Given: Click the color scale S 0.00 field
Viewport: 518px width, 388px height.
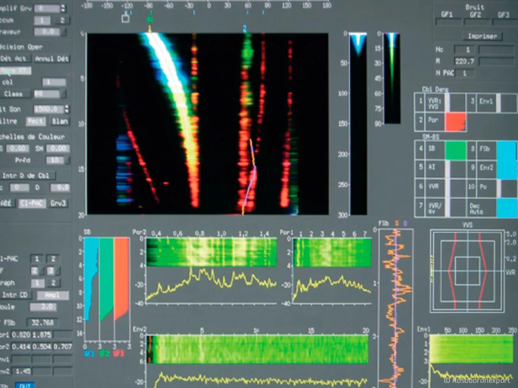Looking at the screenshot, I should point(18,148).
